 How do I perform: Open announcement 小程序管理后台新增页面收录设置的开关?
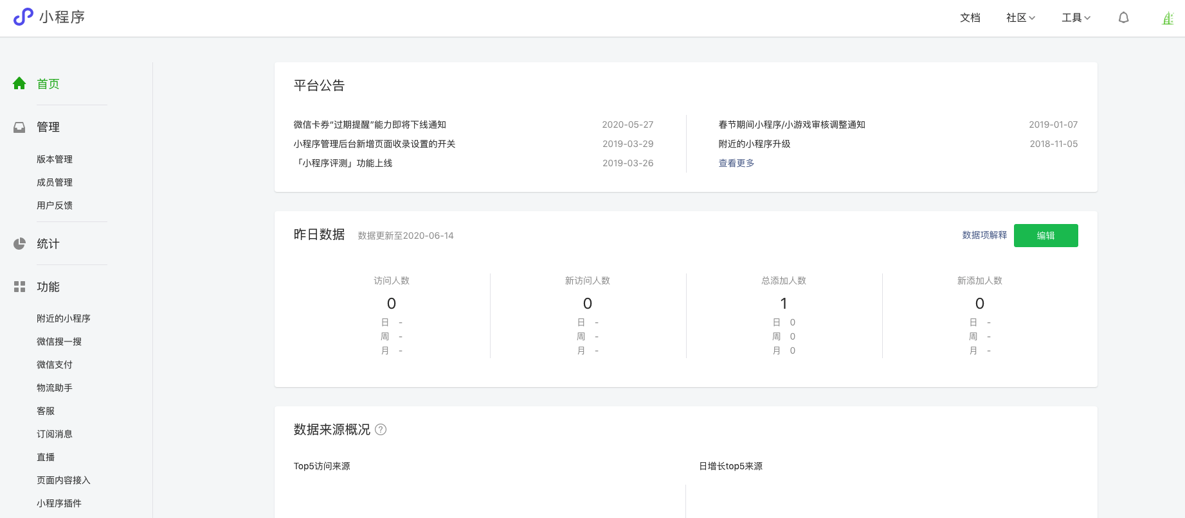374,144
